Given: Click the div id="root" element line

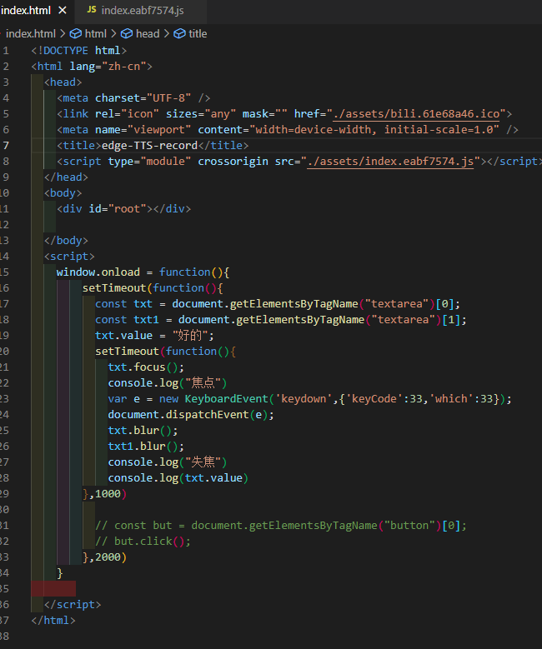Looking at the screenshot, I should 123,209.
